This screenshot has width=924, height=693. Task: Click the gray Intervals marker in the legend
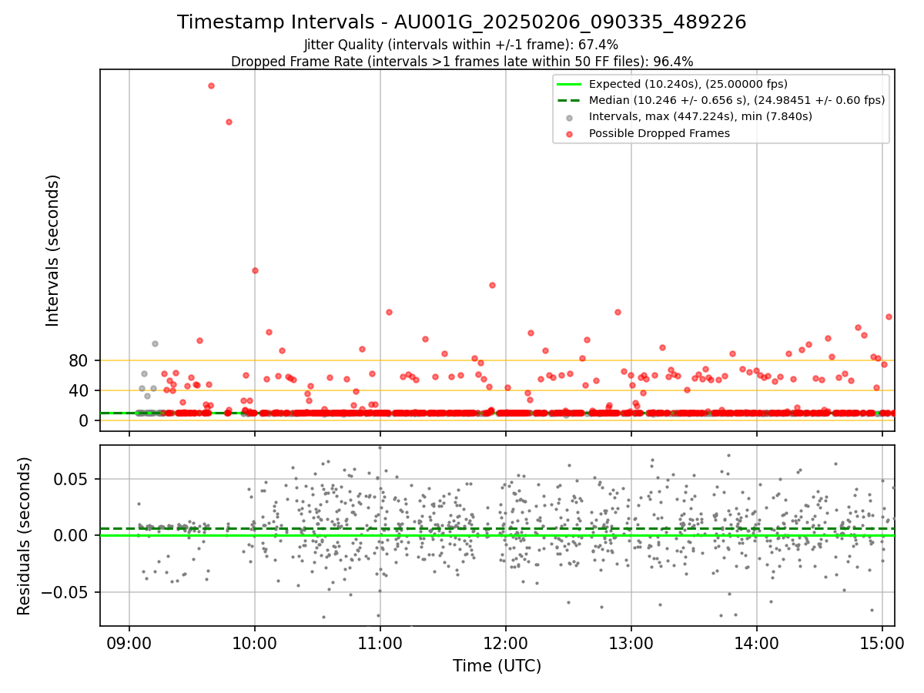point(569,117)
